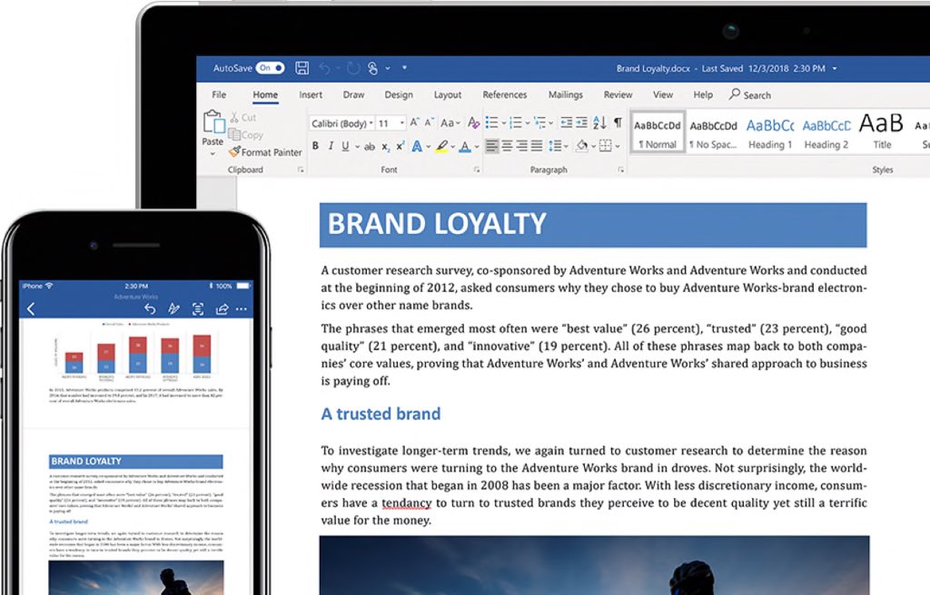Apply strikethrough with the ab icon

pos(370,146)
